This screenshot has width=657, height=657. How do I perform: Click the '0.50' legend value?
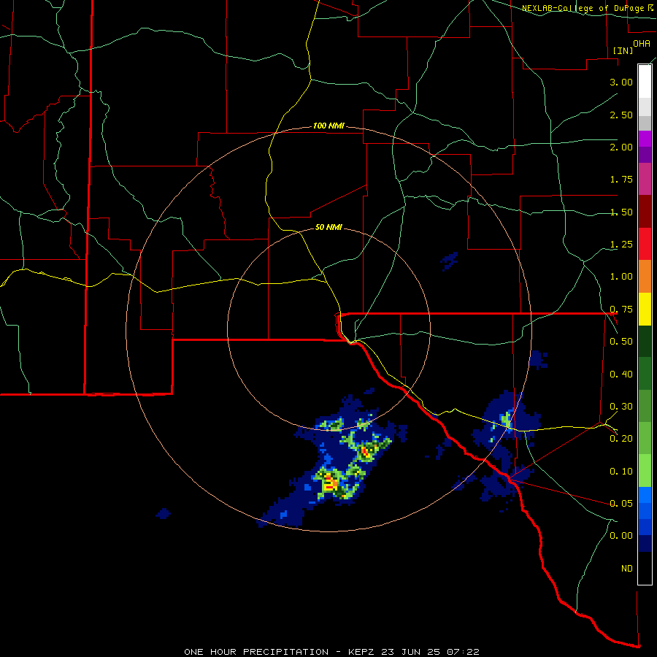click(621, 342)
